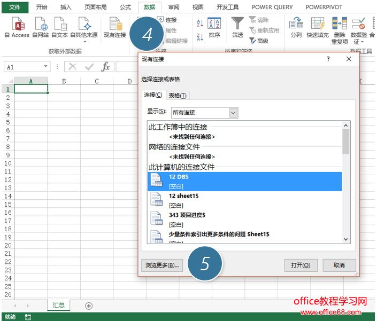
Task: Click the 筛选 filter funnel icon
Action: click(237, 24)
